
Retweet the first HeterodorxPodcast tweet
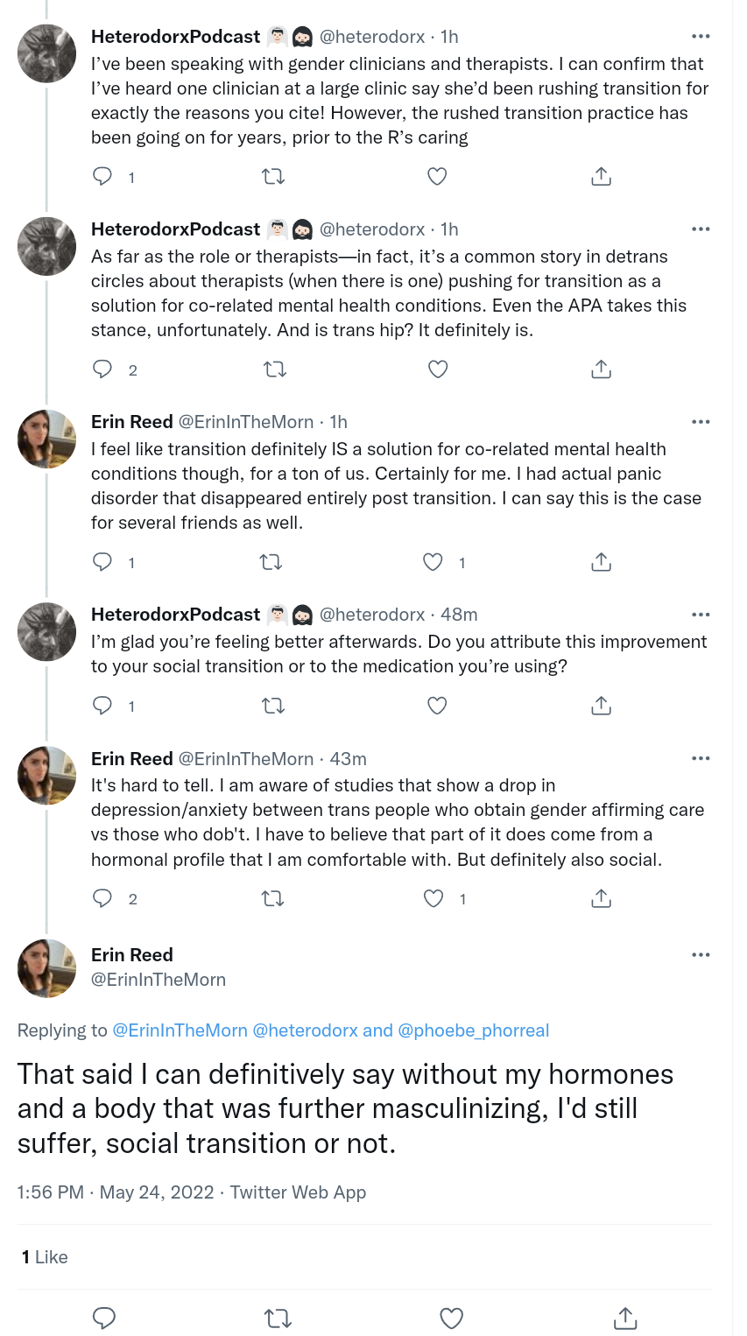[273, 177]
